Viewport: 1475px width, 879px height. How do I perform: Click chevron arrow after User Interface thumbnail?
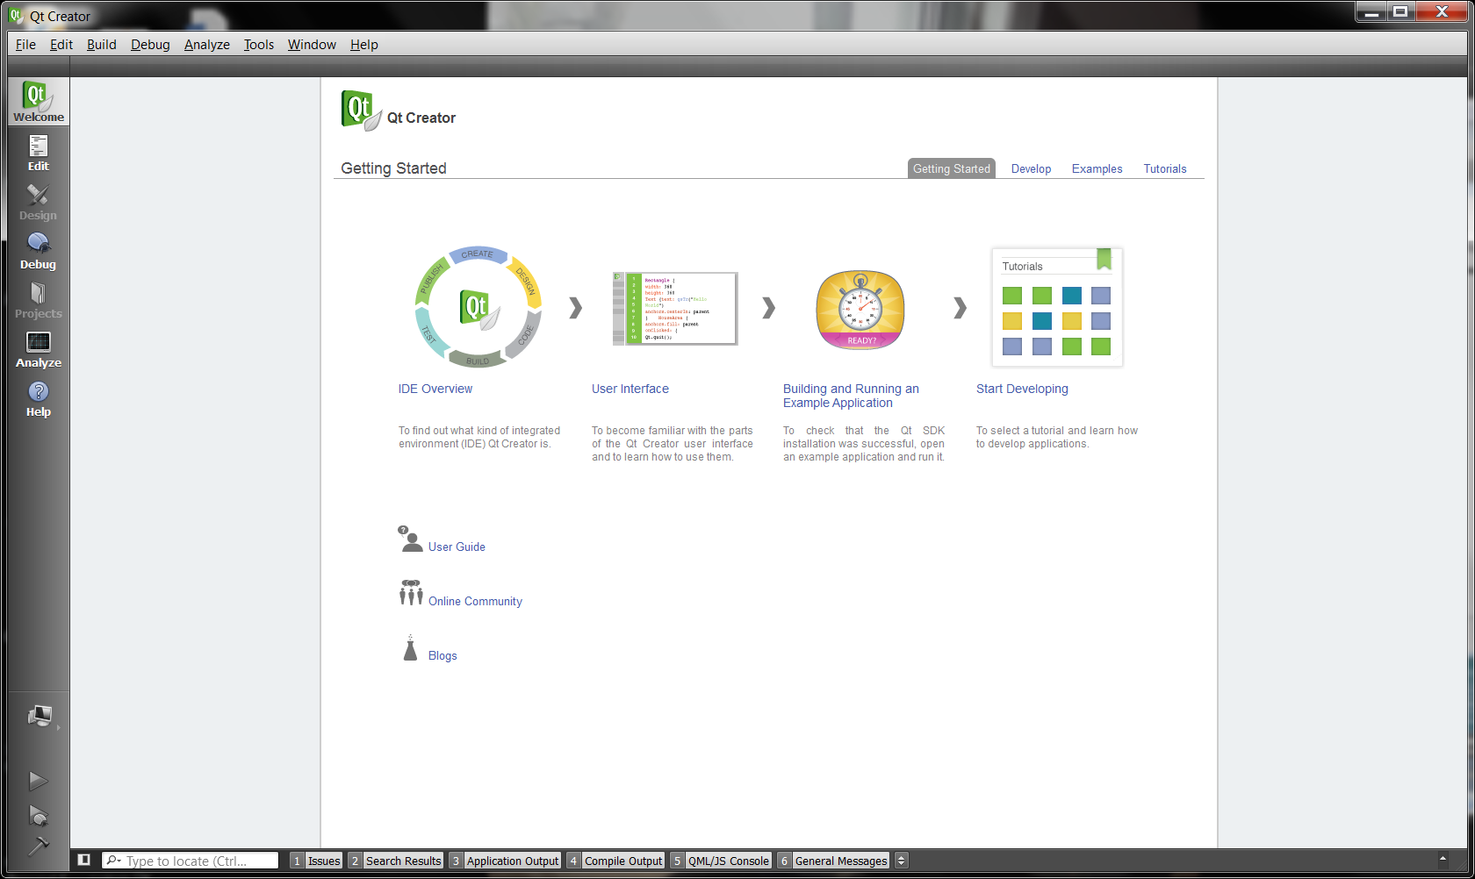[768, 308]
